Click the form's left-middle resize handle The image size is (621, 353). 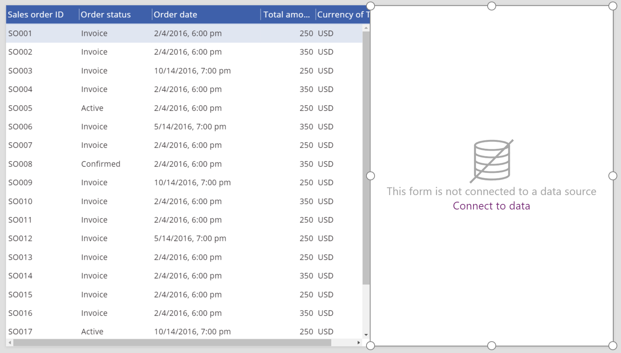tap(370, 176)
